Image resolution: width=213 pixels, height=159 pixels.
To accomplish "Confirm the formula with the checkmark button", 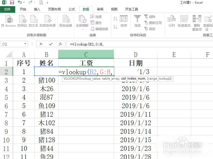I will [51, 44].
